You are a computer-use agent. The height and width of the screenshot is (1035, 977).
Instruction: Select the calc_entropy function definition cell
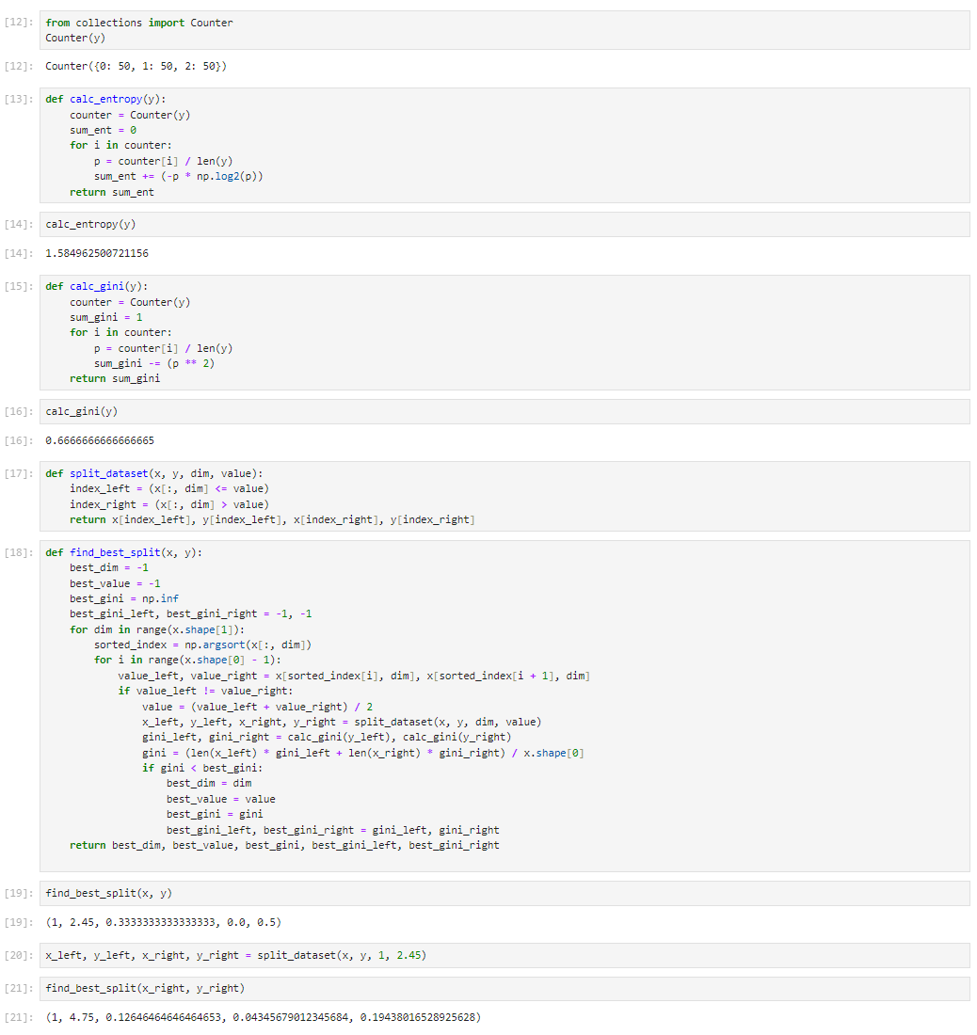505,145
